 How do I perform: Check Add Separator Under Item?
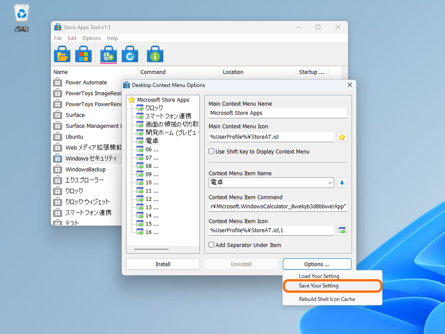click(212, 245)
